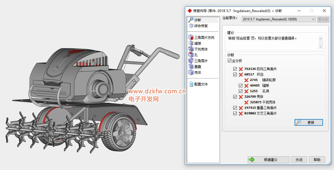334x170 pixels.
Task: Open the 三角面片方向 repair page
Action: pos(204,38)
